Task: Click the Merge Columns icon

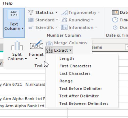Action: click(x=49, y=43)
